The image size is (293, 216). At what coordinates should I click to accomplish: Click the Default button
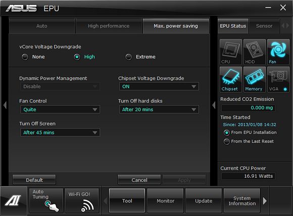click(34, 180)
